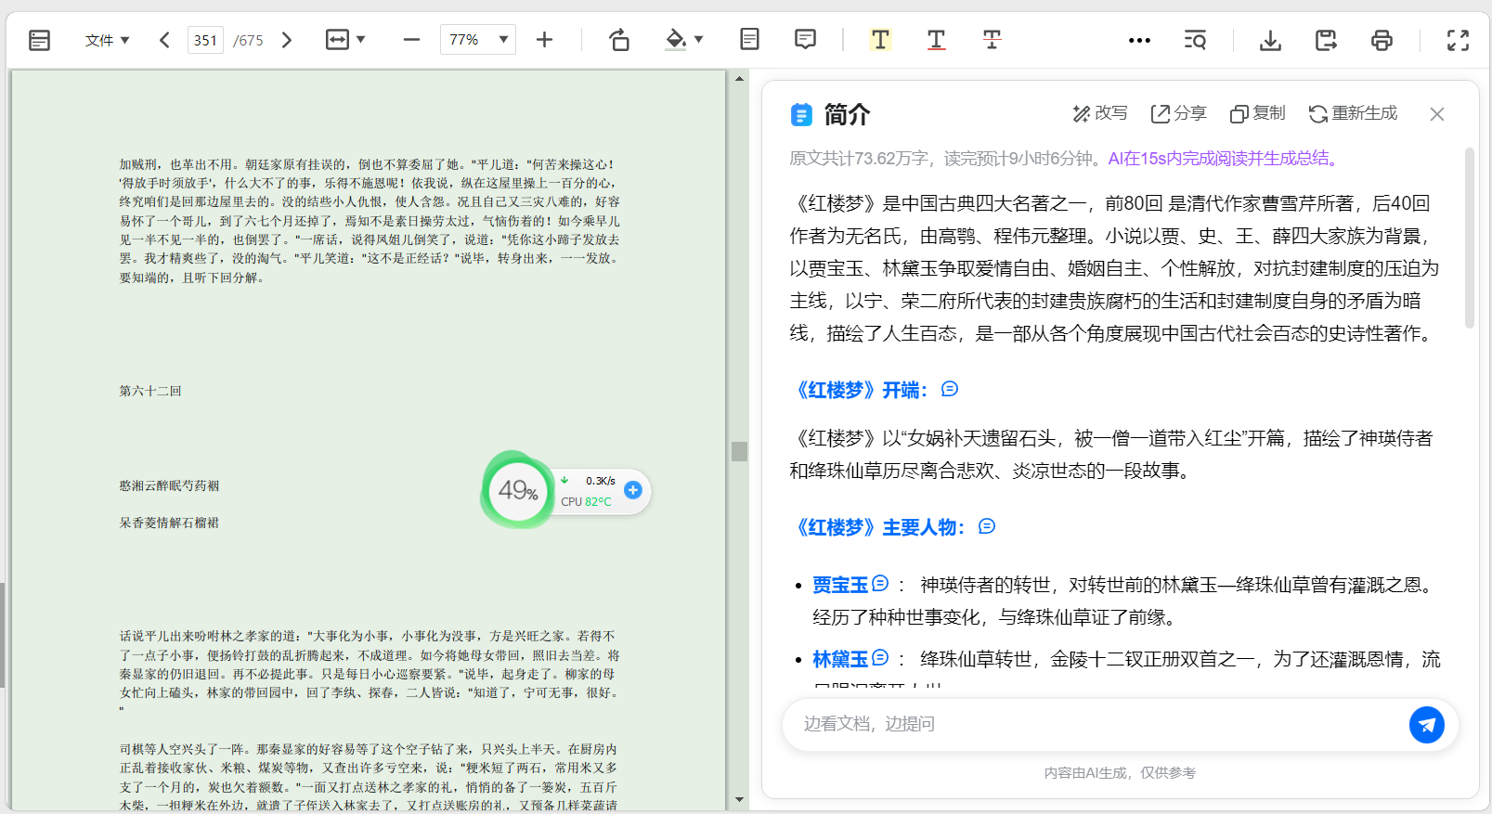The image size is (1492, 814).
Task: Rotate the page with rotate icon
Action: pos(619,40)
